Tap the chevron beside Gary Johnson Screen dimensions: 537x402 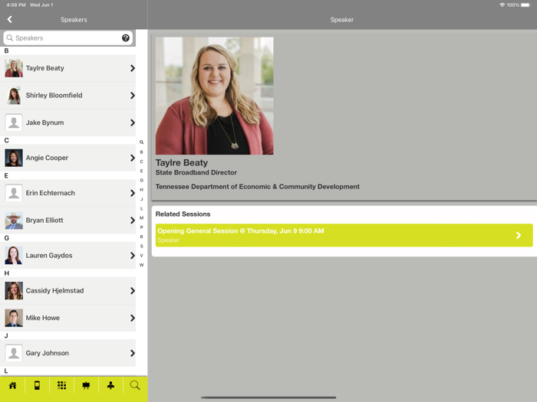133,353
